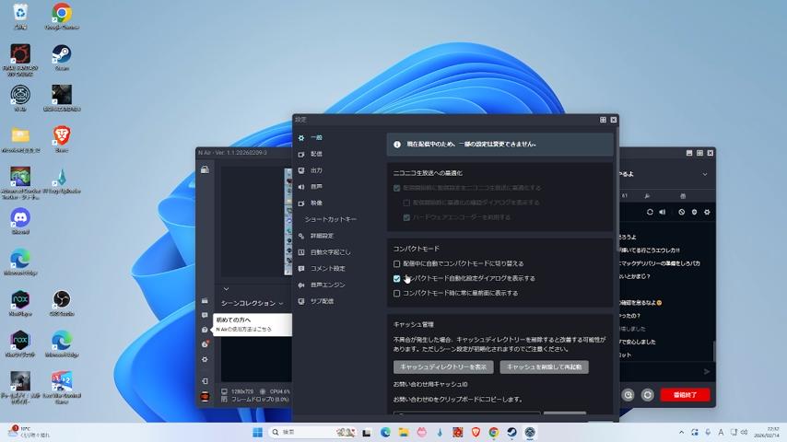Screen dimensions: 787x442
Task: Open OBS Studio desktop shortcut
Action: pos(62,303)
